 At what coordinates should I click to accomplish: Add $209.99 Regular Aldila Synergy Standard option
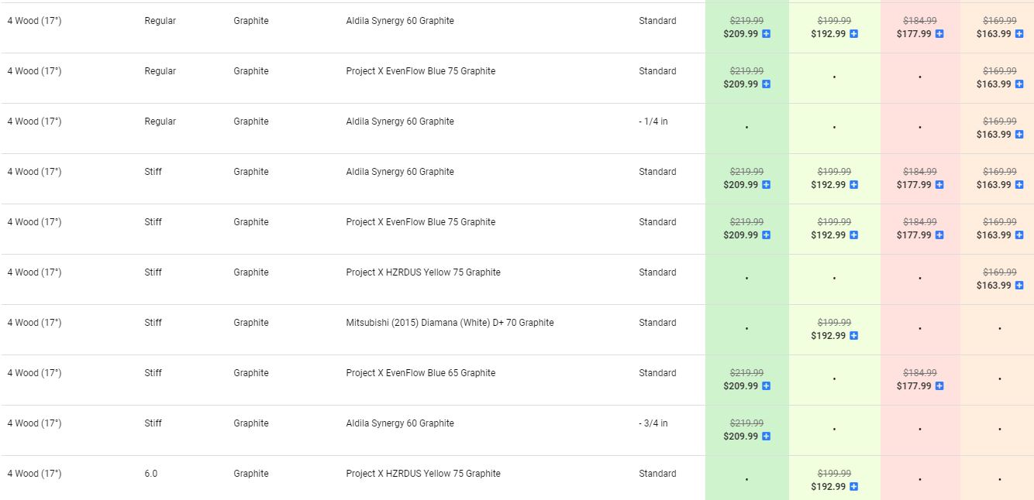[x=767, y=34]
